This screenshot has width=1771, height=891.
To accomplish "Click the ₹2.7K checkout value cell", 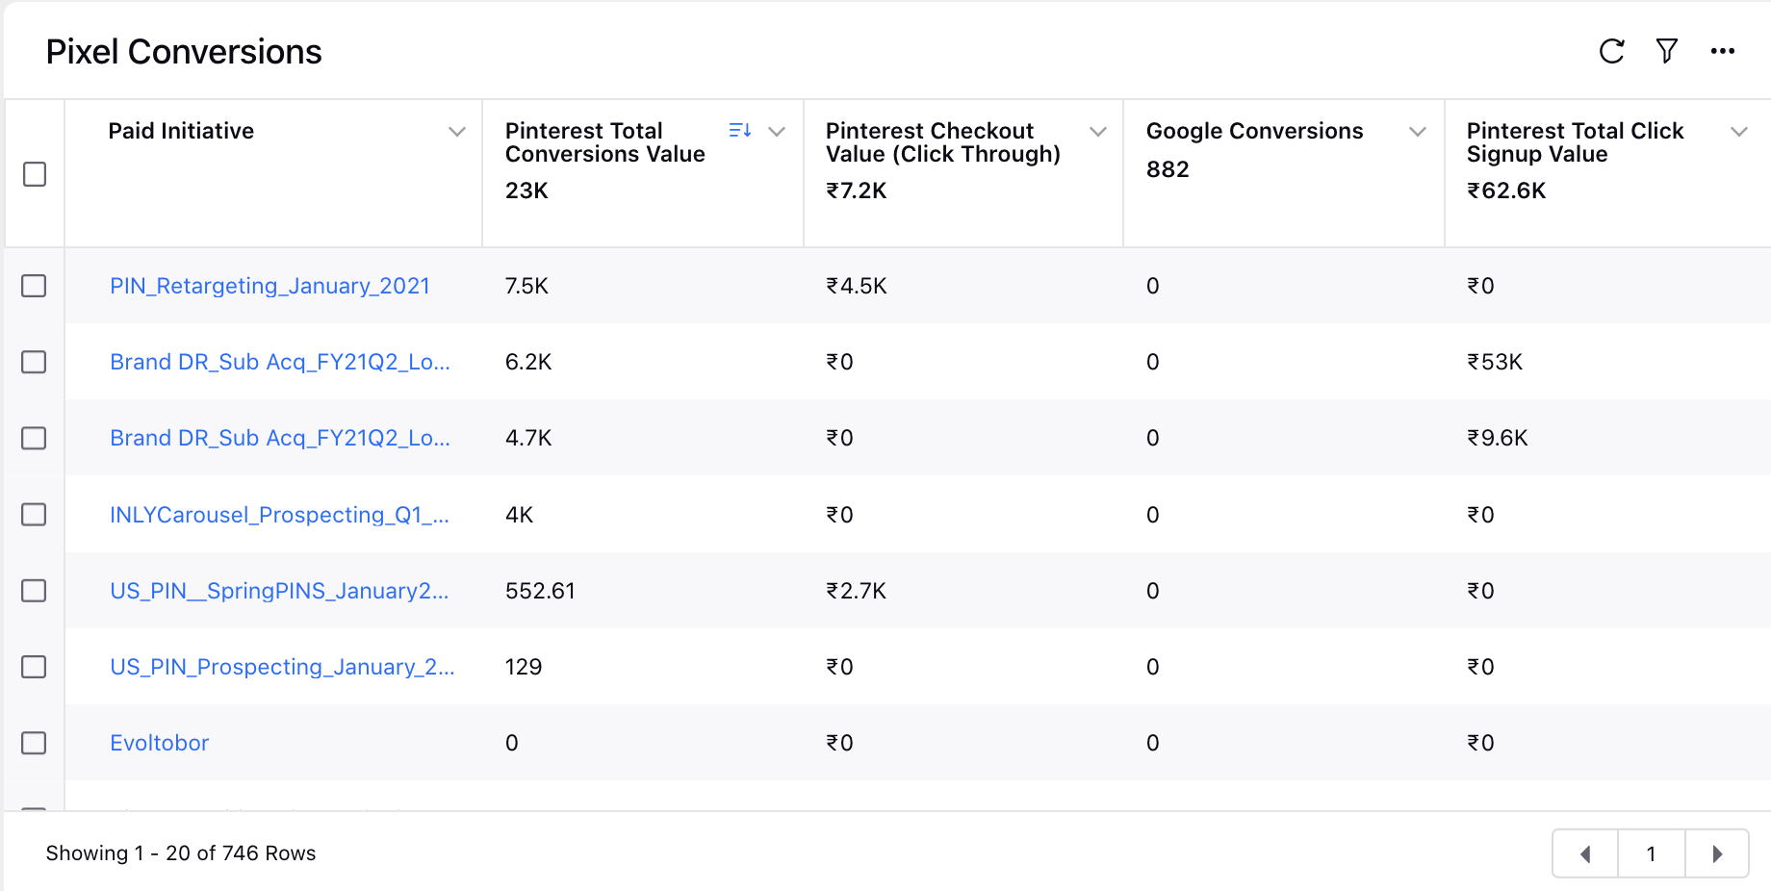I will pyautogui.click(x=857, y=591).
